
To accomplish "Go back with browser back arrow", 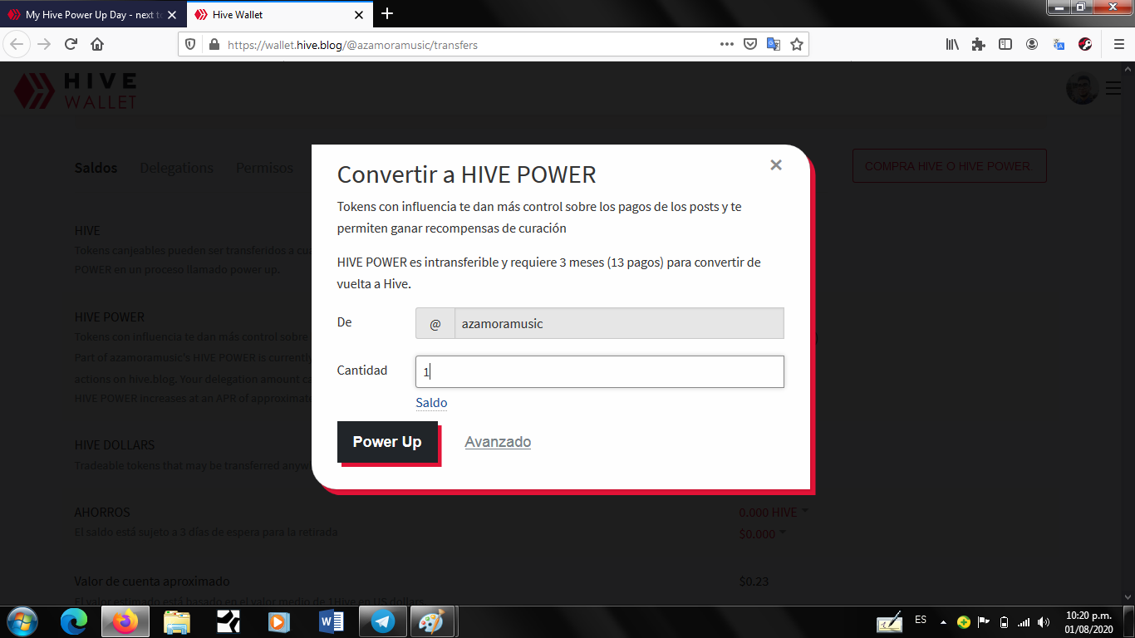I will 17,45.
